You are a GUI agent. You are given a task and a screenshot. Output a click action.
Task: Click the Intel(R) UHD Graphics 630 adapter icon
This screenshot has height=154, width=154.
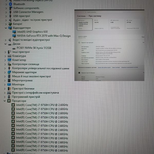tap(14, 32)
